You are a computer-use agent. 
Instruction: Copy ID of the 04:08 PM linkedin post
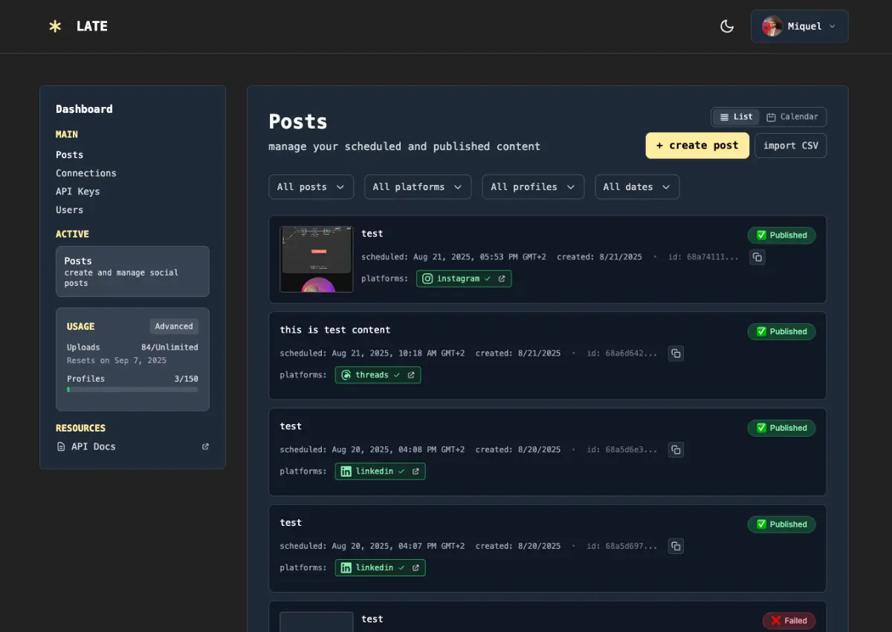675,450
